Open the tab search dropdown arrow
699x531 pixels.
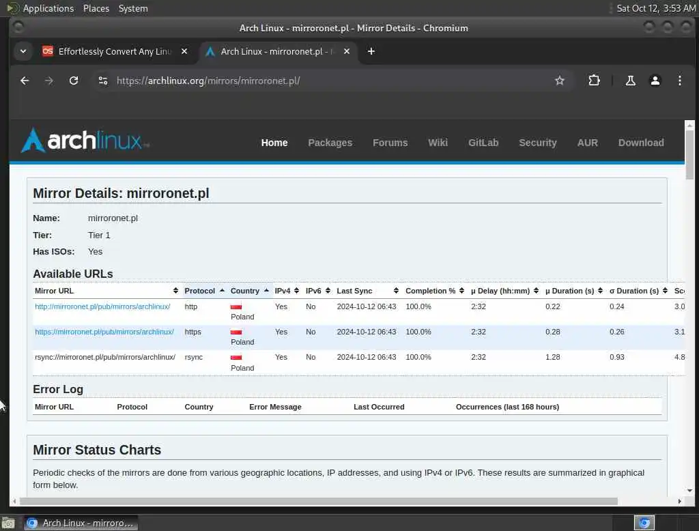[x=23, y=51]
